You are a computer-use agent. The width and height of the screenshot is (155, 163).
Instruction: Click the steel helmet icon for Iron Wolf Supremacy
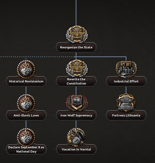click(x=77, y=102)
